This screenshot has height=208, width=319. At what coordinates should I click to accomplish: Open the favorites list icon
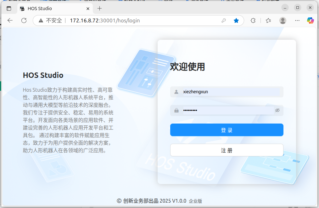click(268, 20)
